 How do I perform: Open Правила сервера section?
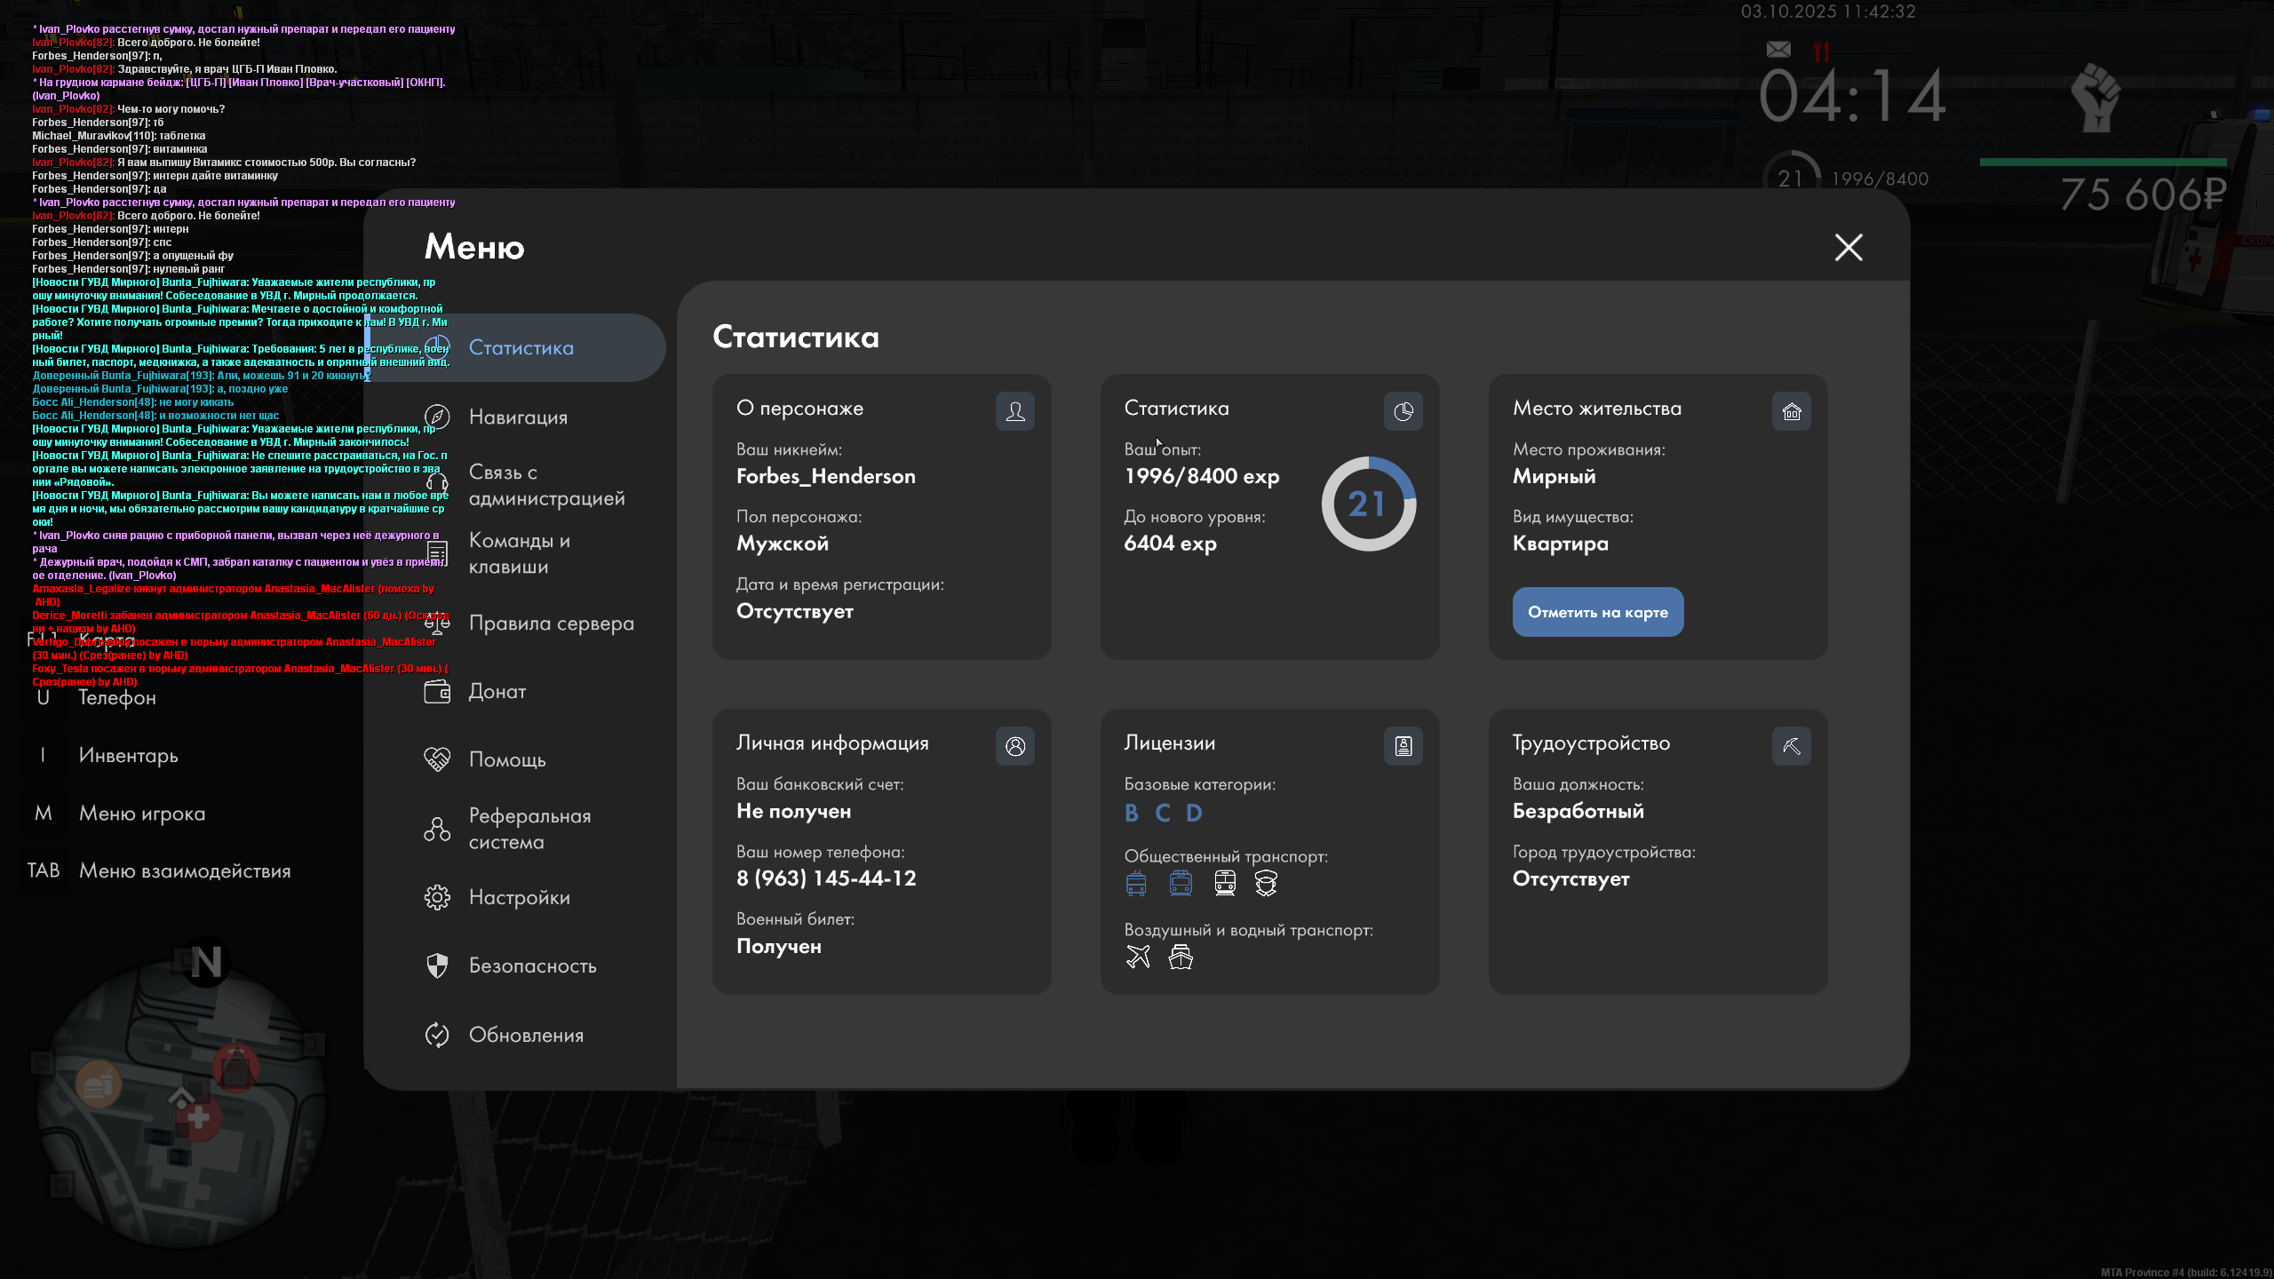coord(551,623)
